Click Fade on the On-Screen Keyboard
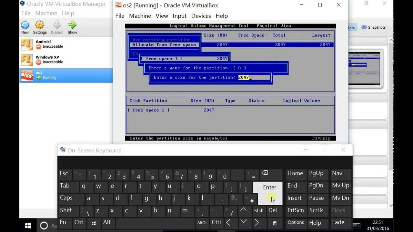Image resolution: width=413 pixels, height=232 pixels. 341,223
